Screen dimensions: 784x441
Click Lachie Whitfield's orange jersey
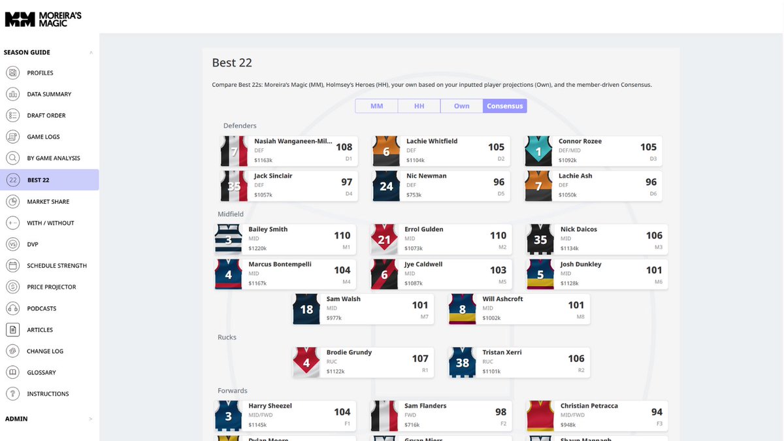pyautogui.click(x=386, y=152)
